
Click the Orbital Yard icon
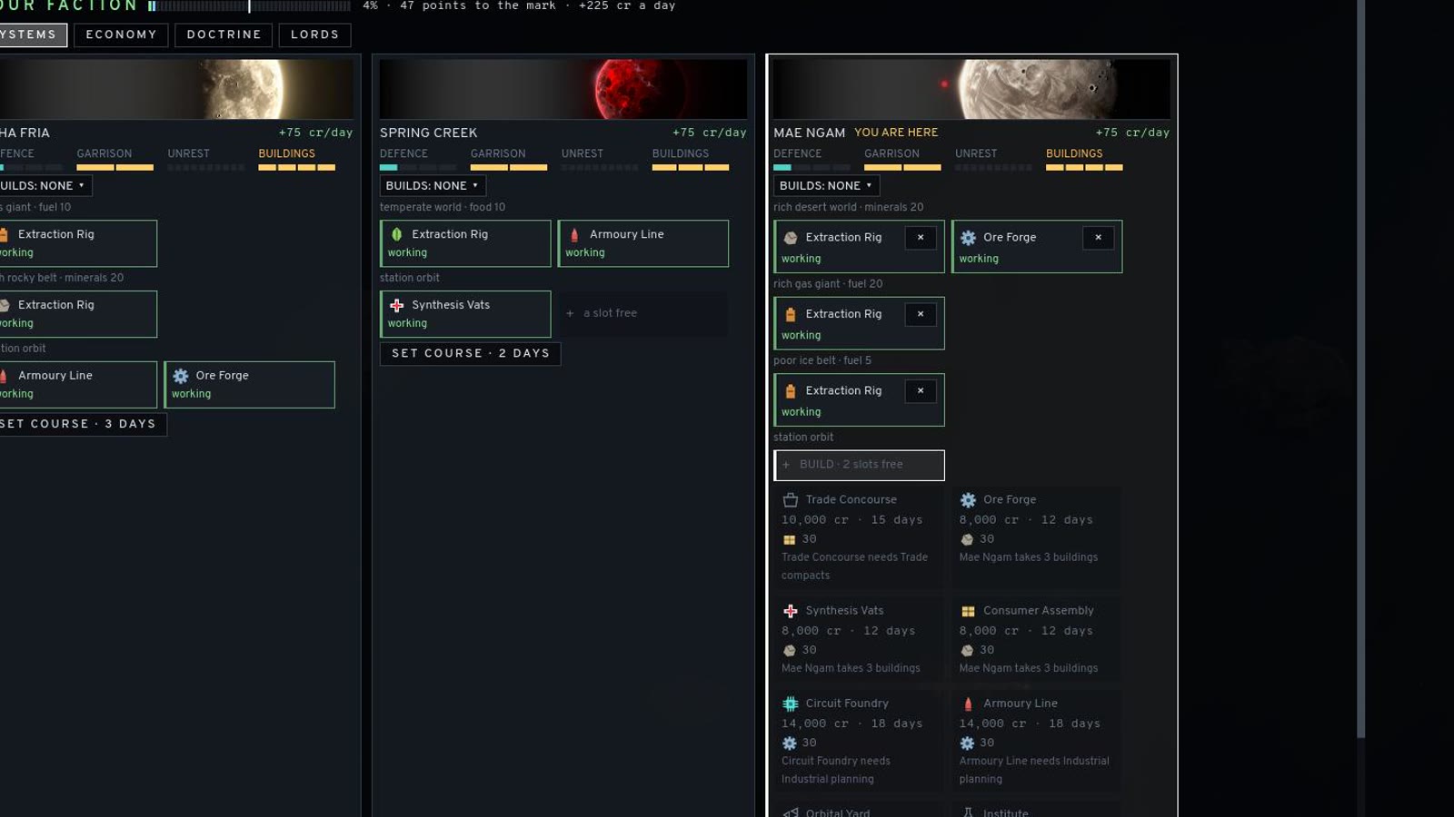(x=790, y=813)
